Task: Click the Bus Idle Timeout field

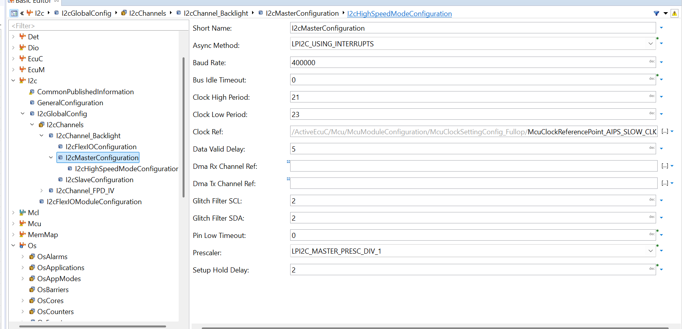Action: [x=473, y=80]
